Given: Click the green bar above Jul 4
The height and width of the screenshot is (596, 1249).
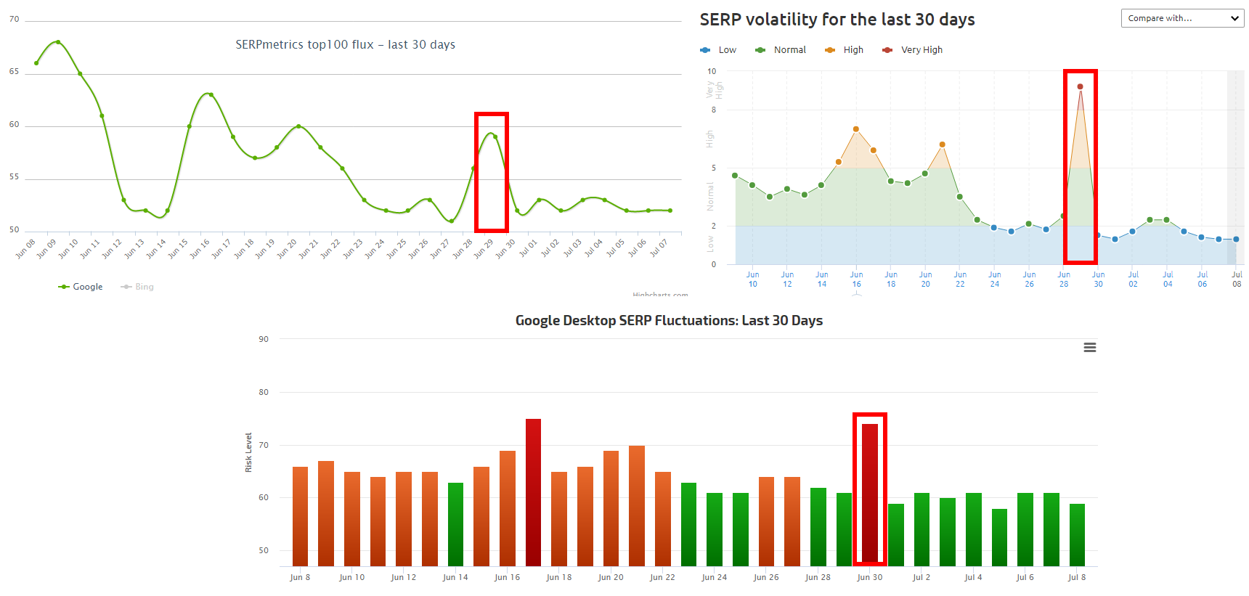Looking at the screenshot, I should pos(973,529).
